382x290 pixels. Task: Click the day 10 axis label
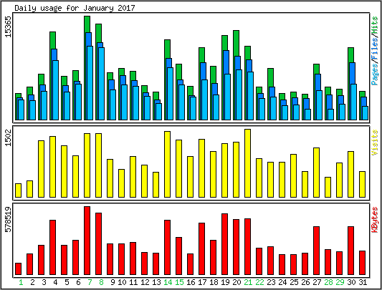click(x=122, y=282)
